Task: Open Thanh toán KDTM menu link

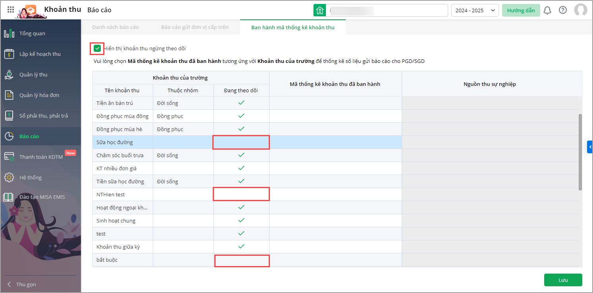Action: click(x=40, y=157)
